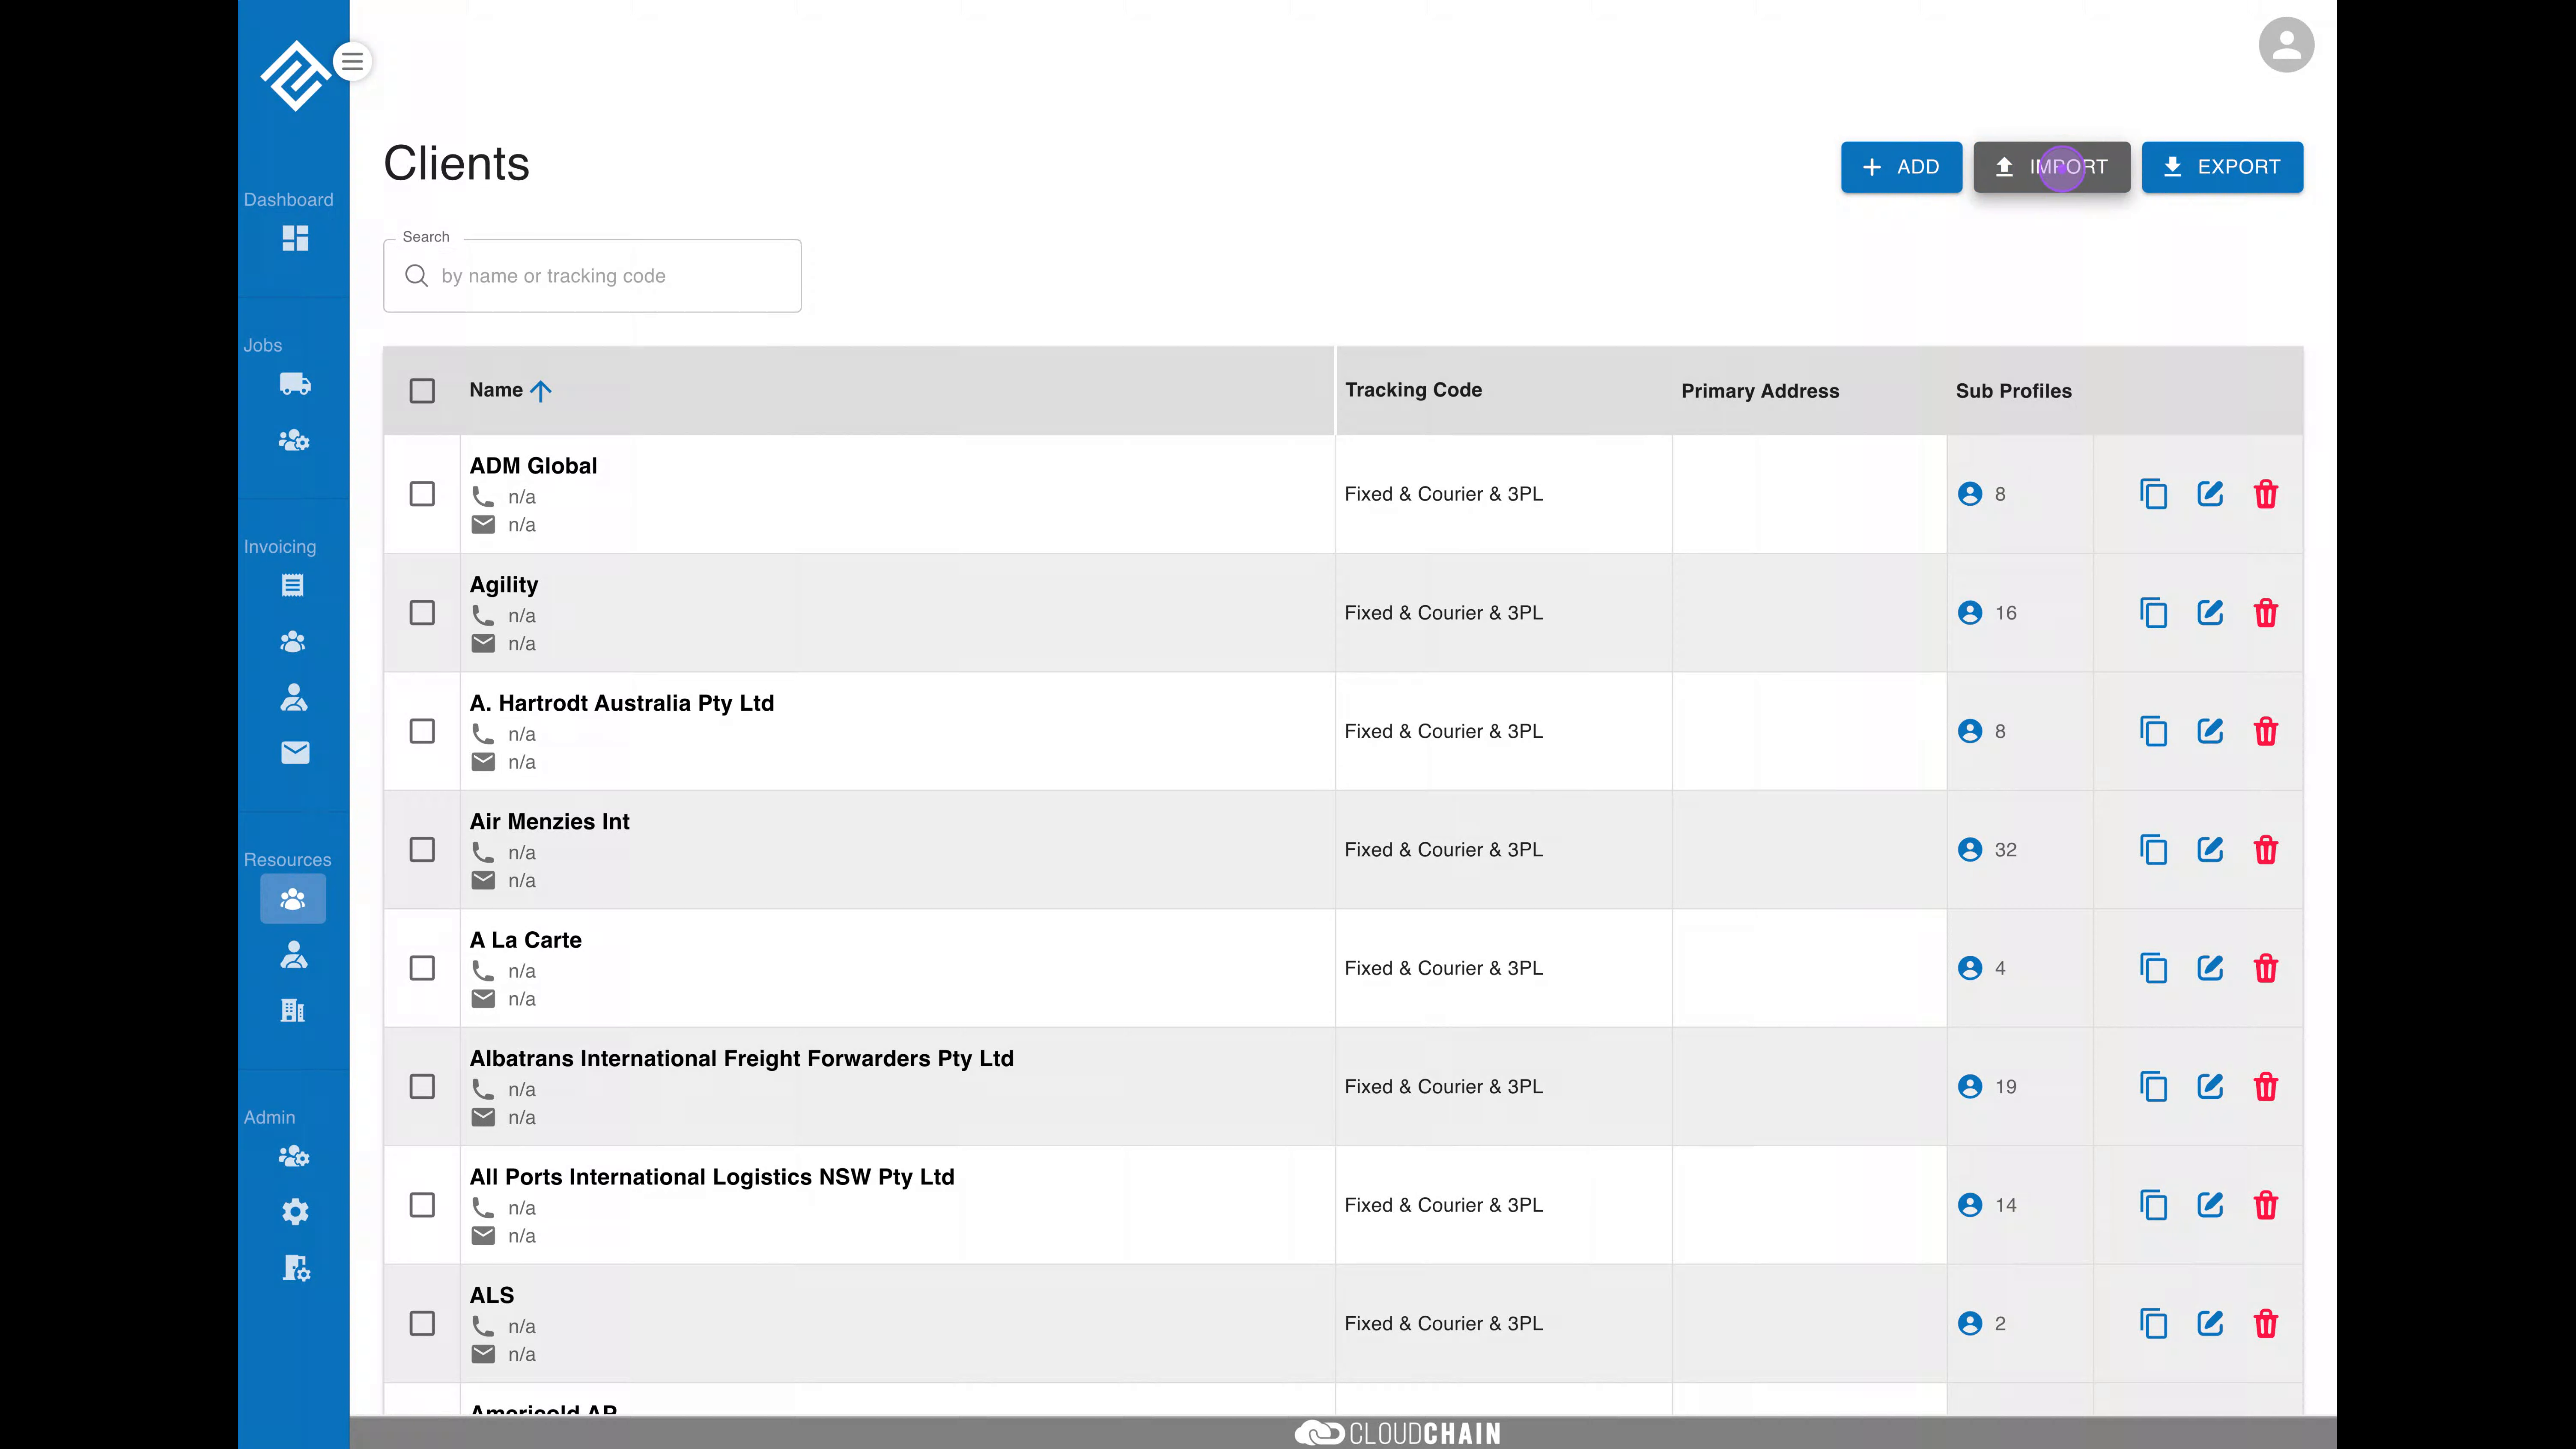Viewport: 2576px width, 1449px height.
Task: Click the ADD button
Action: pyautogui.click(x=1901, y=167)
